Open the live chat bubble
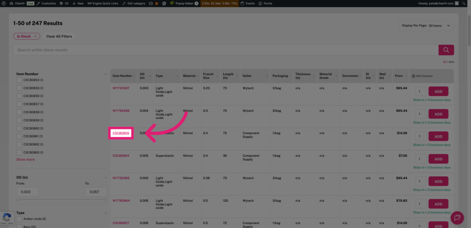Viewport: 471px width, 228px height. (457, 218)
